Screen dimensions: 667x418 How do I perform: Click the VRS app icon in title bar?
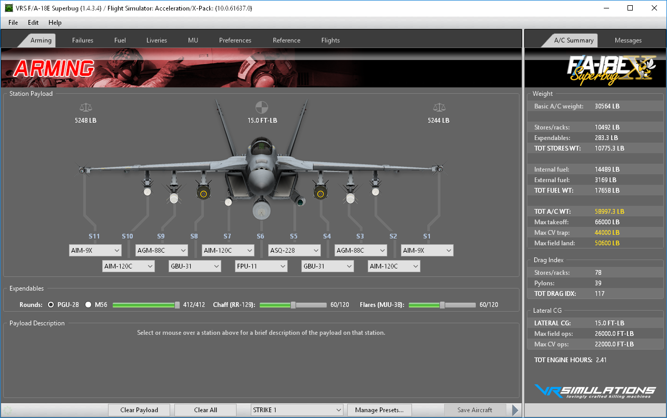(9, 8)
